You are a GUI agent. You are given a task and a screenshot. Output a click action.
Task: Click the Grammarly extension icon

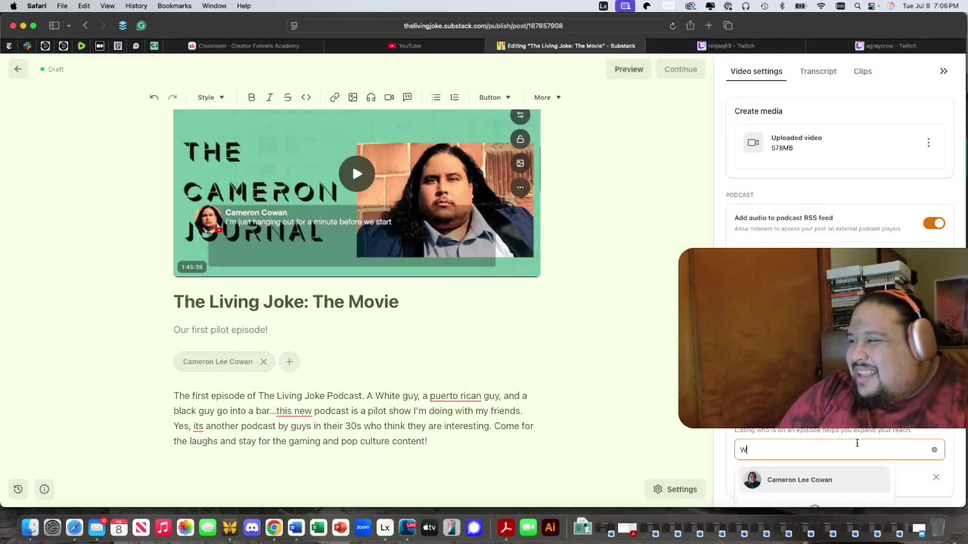pos(141,26)
